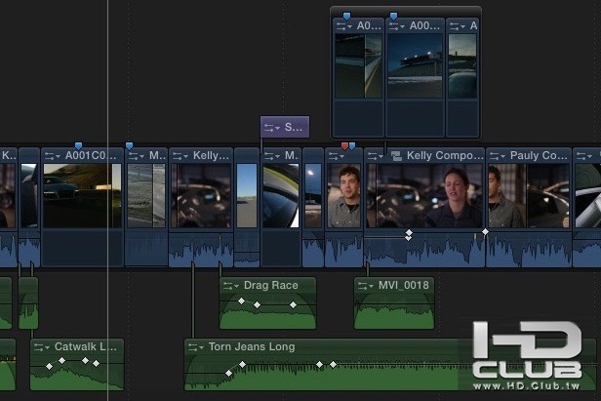
Task: Click the Catwalk L... clip name
Action: pos(86,347)
